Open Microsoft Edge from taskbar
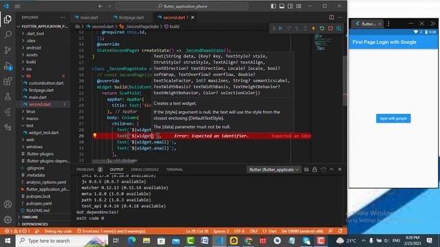This screenshot has height=247, width=440. point(131,241)
